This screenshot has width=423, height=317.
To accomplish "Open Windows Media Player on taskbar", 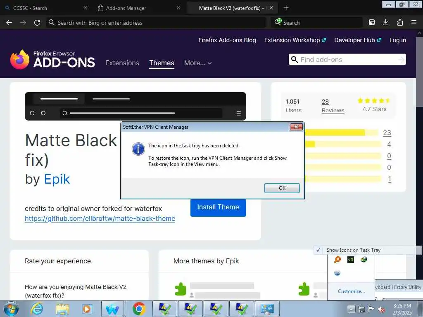I will point(87,309).
